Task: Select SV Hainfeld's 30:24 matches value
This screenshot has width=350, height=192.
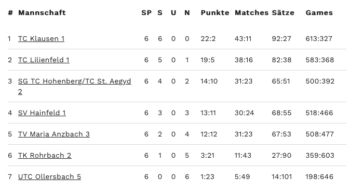Action: [244, 113]
